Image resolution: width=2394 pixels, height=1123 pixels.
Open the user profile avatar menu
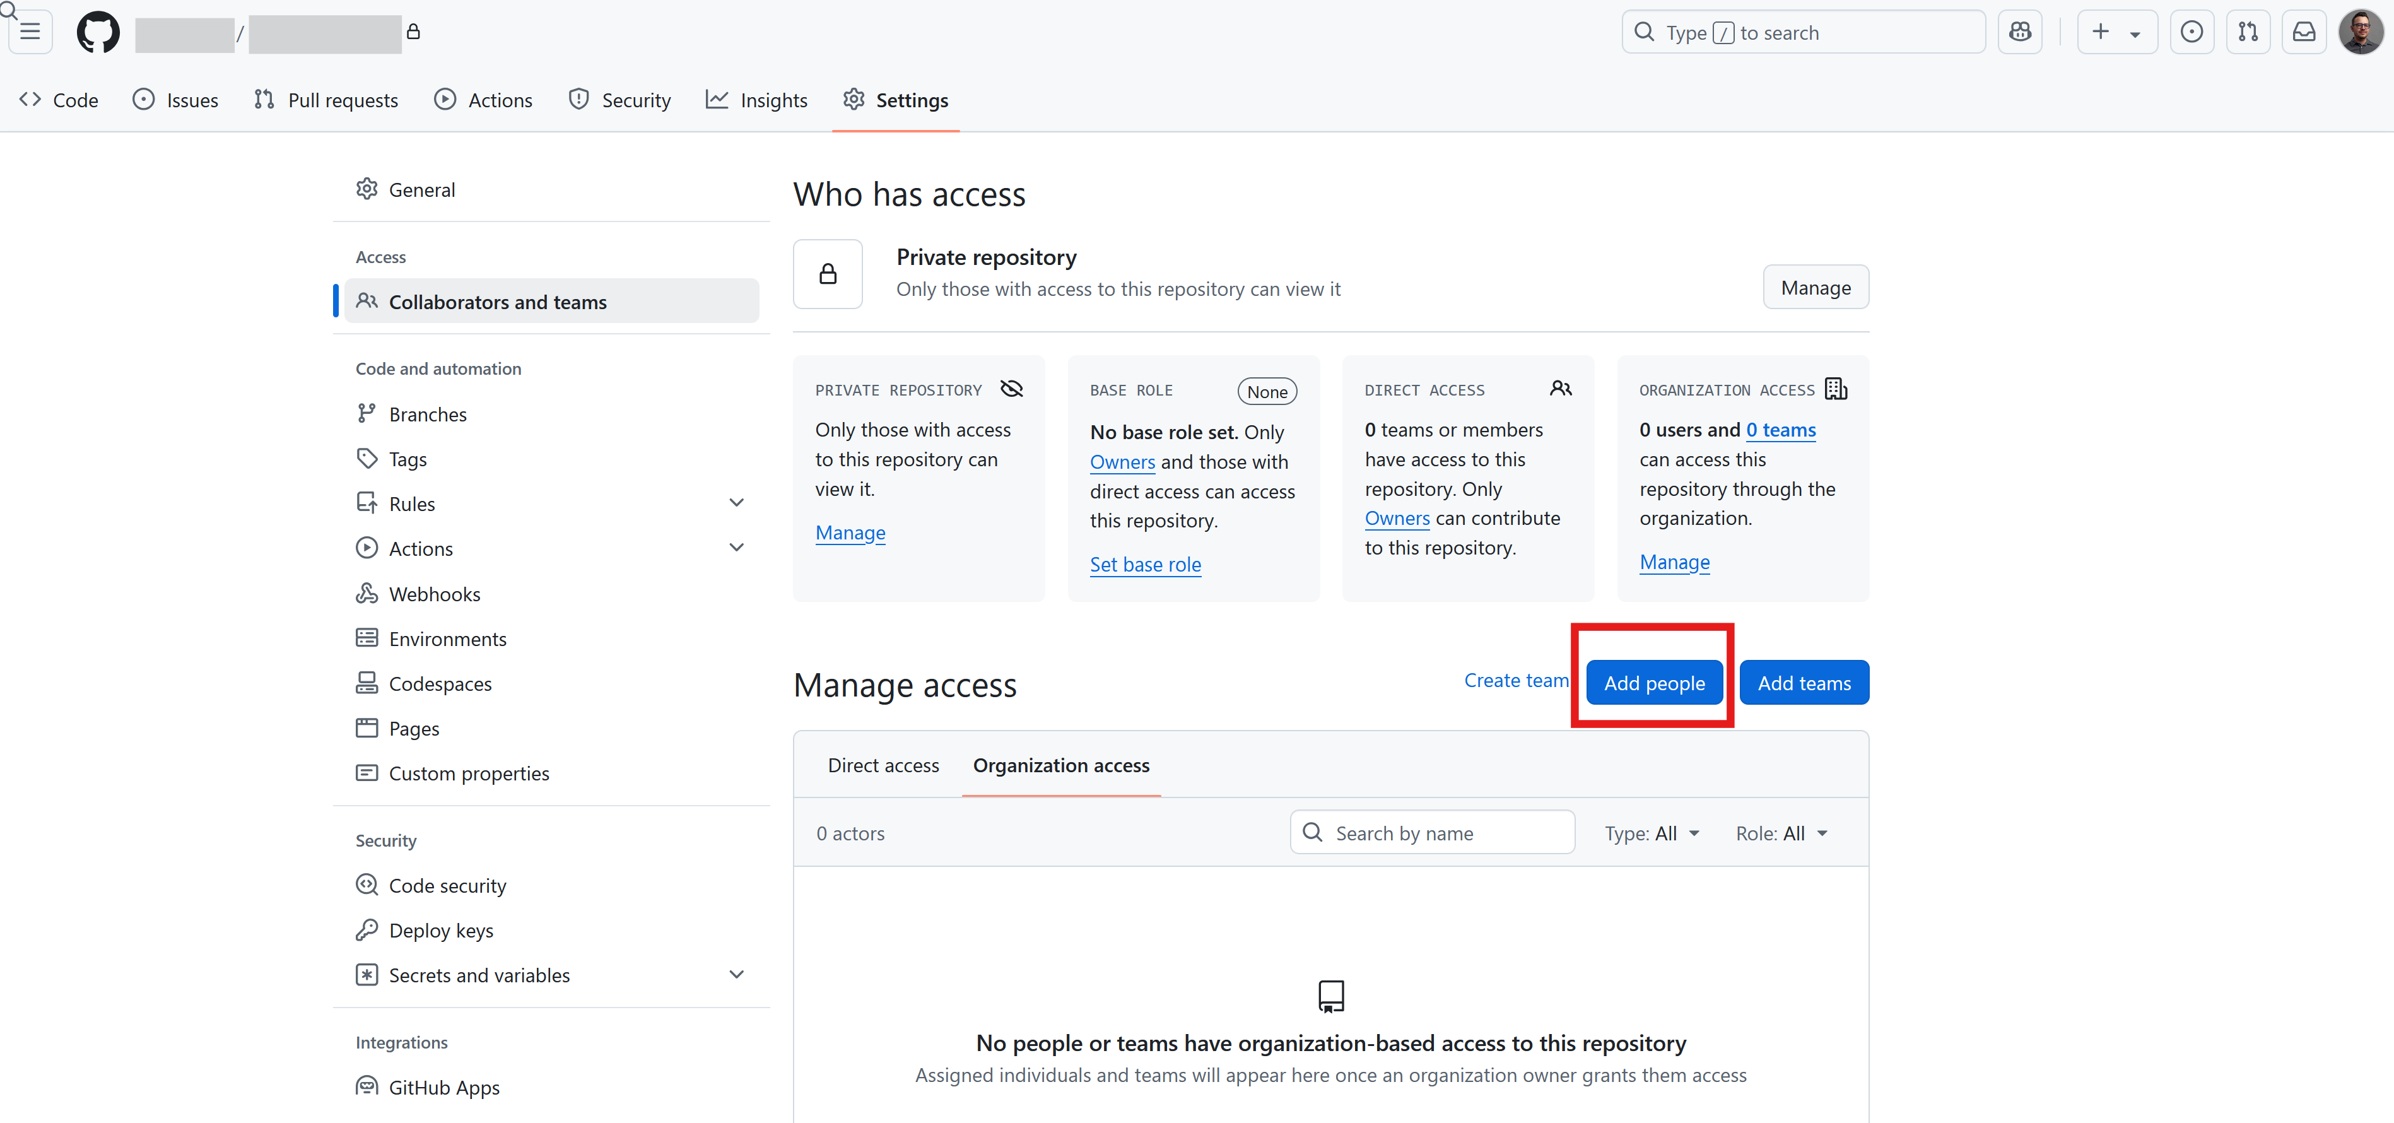click(2361, 33)
